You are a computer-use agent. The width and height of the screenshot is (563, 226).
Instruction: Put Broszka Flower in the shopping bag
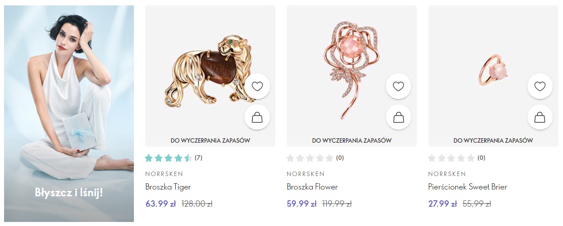tap(398, 117)
